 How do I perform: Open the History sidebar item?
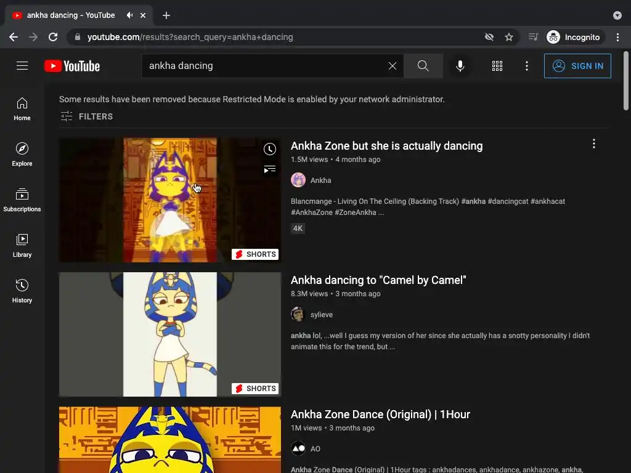click(x=22, y=291)
